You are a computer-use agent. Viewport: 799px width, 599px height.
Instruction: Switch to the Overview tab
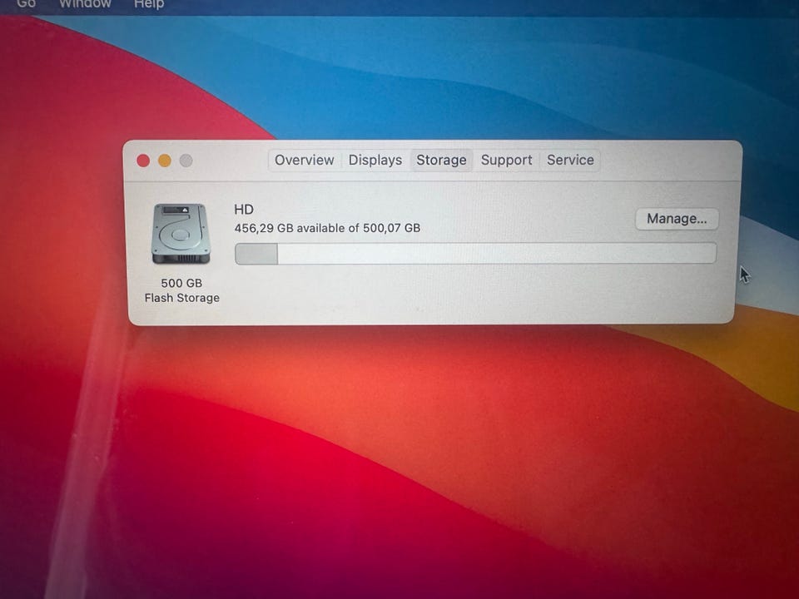tap(305, 160)
